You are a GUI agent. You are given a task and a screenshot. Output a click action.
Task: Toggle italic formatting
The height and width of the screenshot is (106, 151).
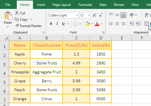click(x=57, y=24)
